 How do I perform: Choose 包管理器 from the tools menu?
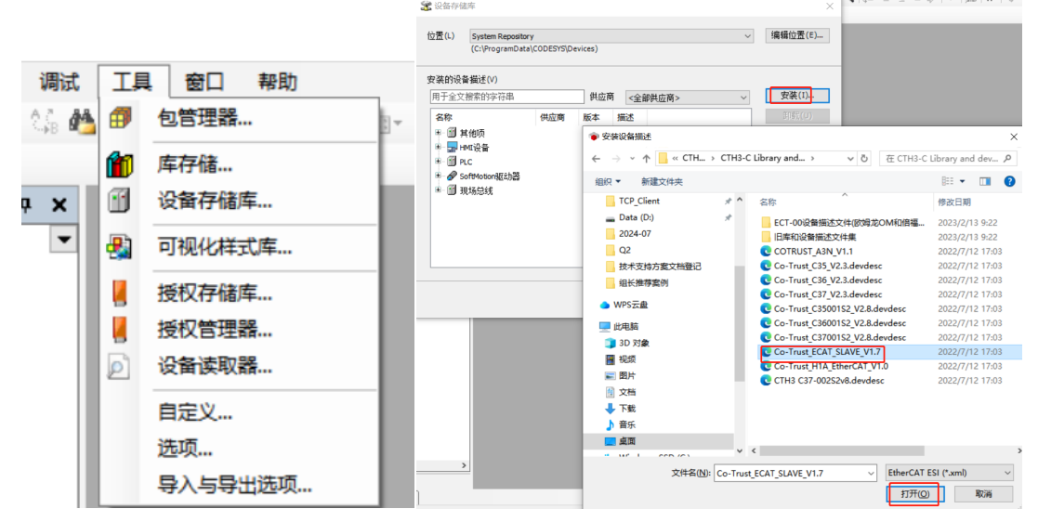pyautogui.click(x=204, y=119)
